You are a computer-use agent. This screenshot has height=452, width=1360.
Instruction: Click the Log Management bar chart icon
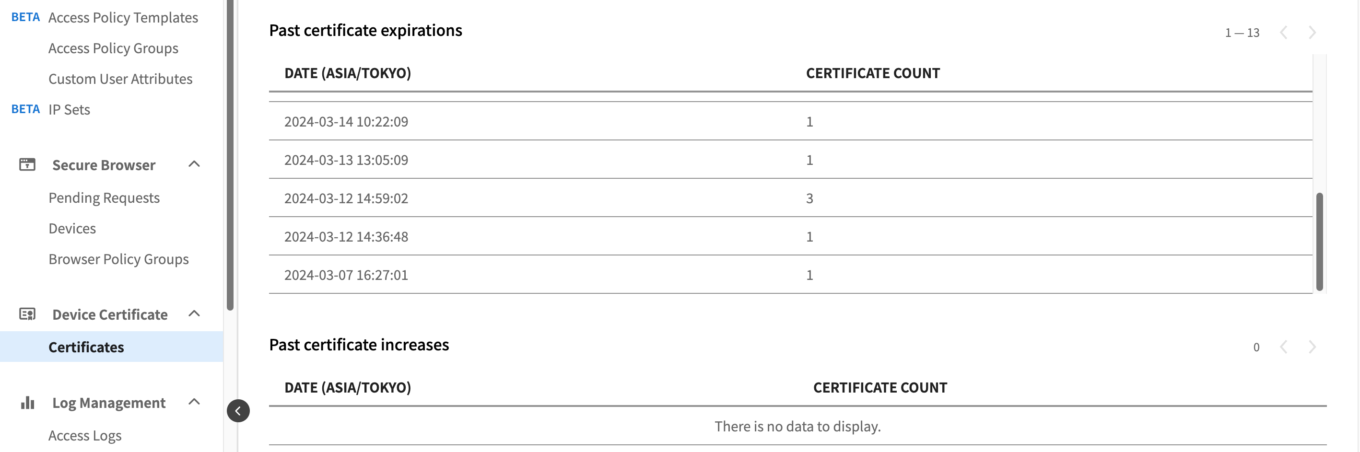(x=27, y=403)
